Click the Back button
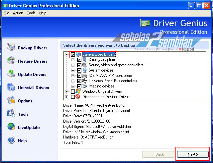Viewport: 213px width, 163px height. [x=158, y=154]
